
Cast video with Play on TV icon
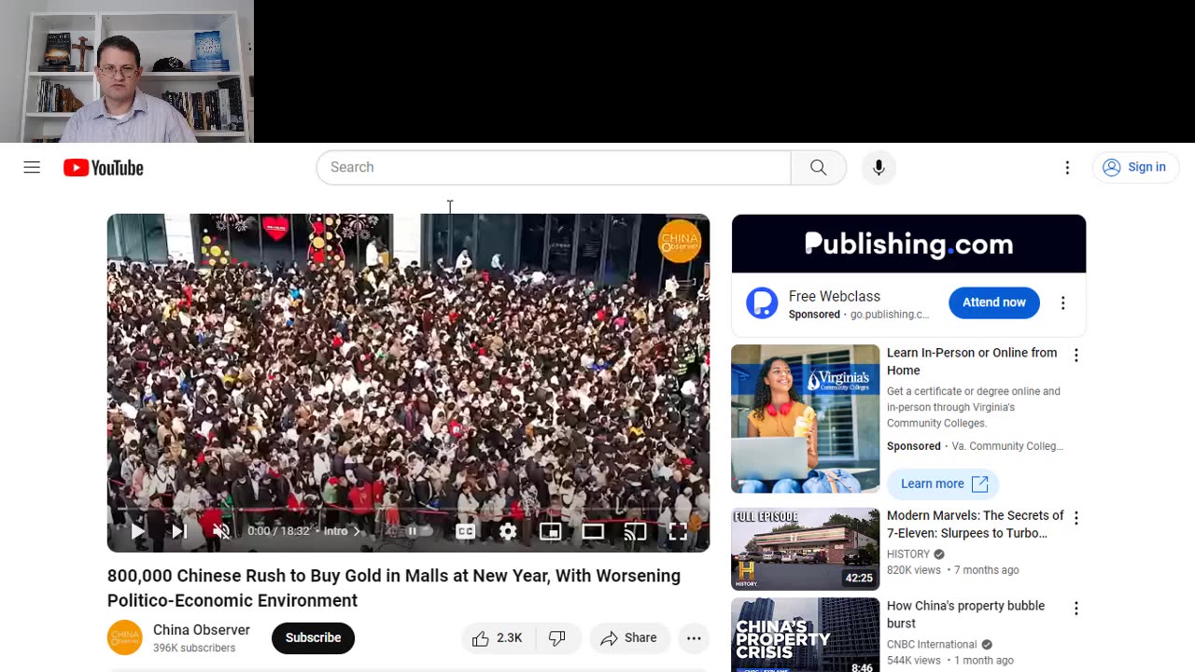coord(635,531)
